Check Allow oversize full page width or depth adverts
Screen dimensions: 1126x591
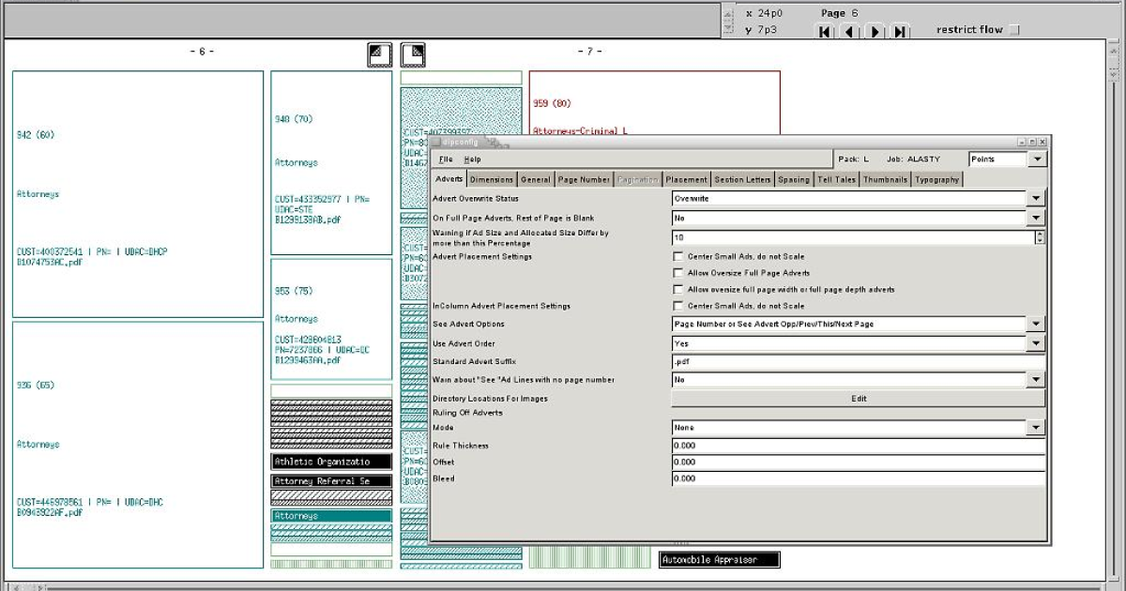(678, 290)
